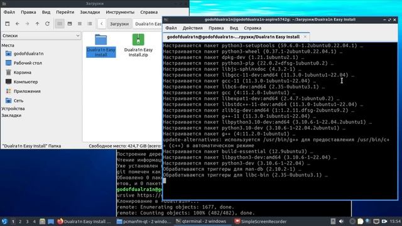The height and width of the screenshot is (226, 402).
Task: Switch to qterminal taskbar group
Action: [x=202, y=222]
